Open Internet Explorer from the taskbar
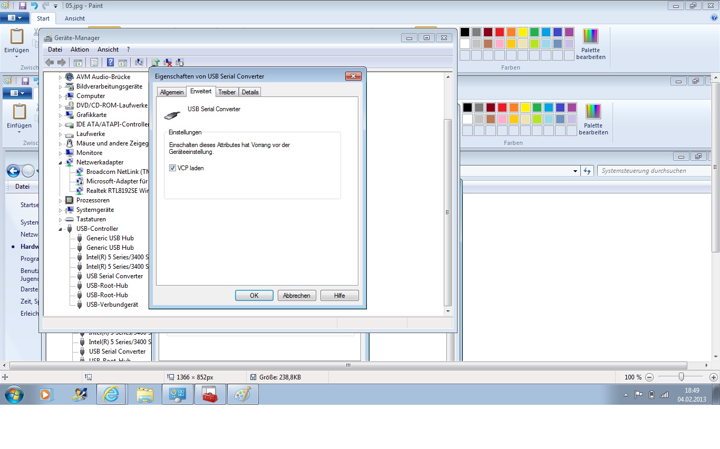720x449 pixels. 111,394
